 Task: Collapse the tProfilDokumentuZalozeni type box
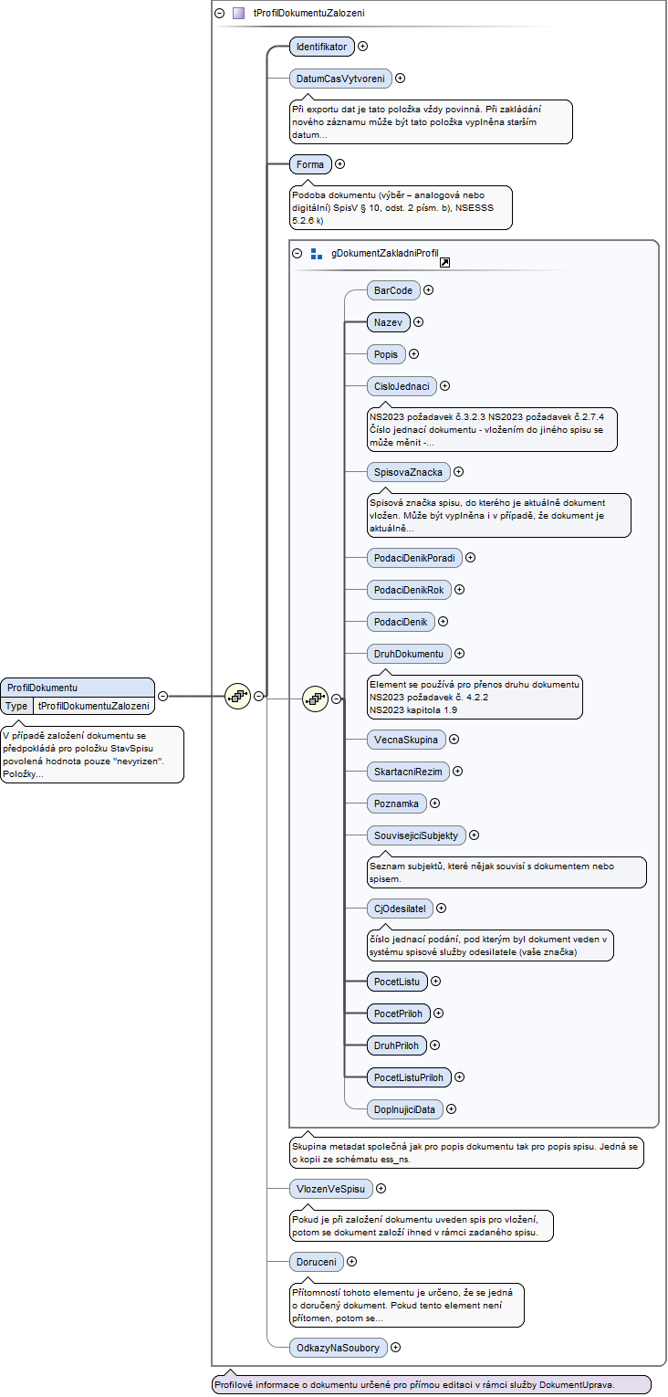[219, 14]
